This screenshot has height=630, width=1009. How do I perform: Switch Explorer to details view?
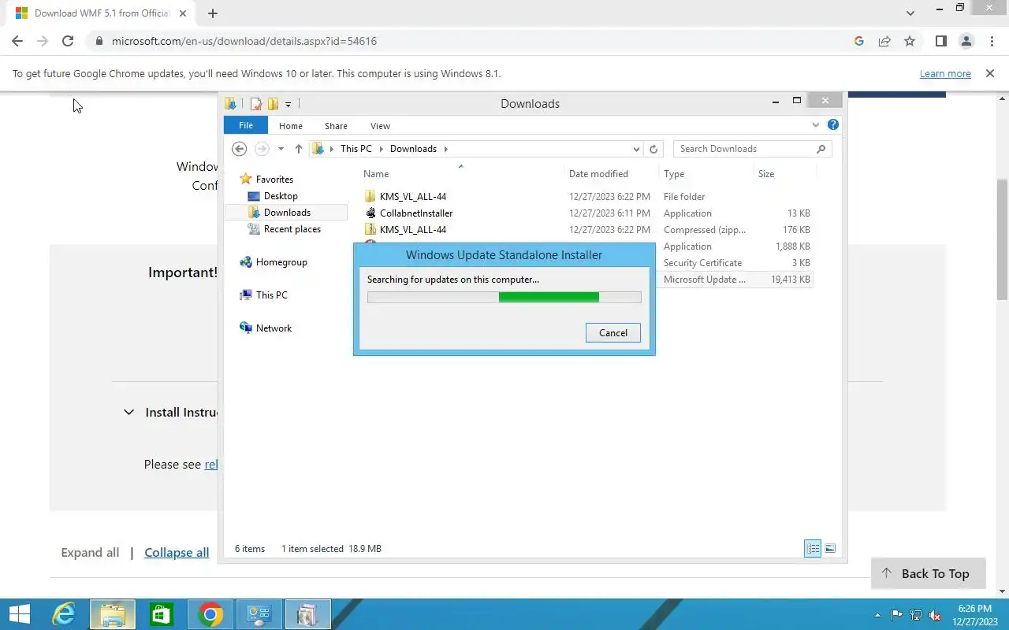coord(813,549)
